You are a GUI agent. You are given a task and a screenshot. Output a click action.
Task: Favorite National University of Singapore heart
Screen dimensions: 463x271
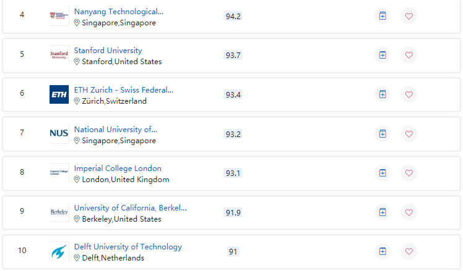[x=409, y=134]
